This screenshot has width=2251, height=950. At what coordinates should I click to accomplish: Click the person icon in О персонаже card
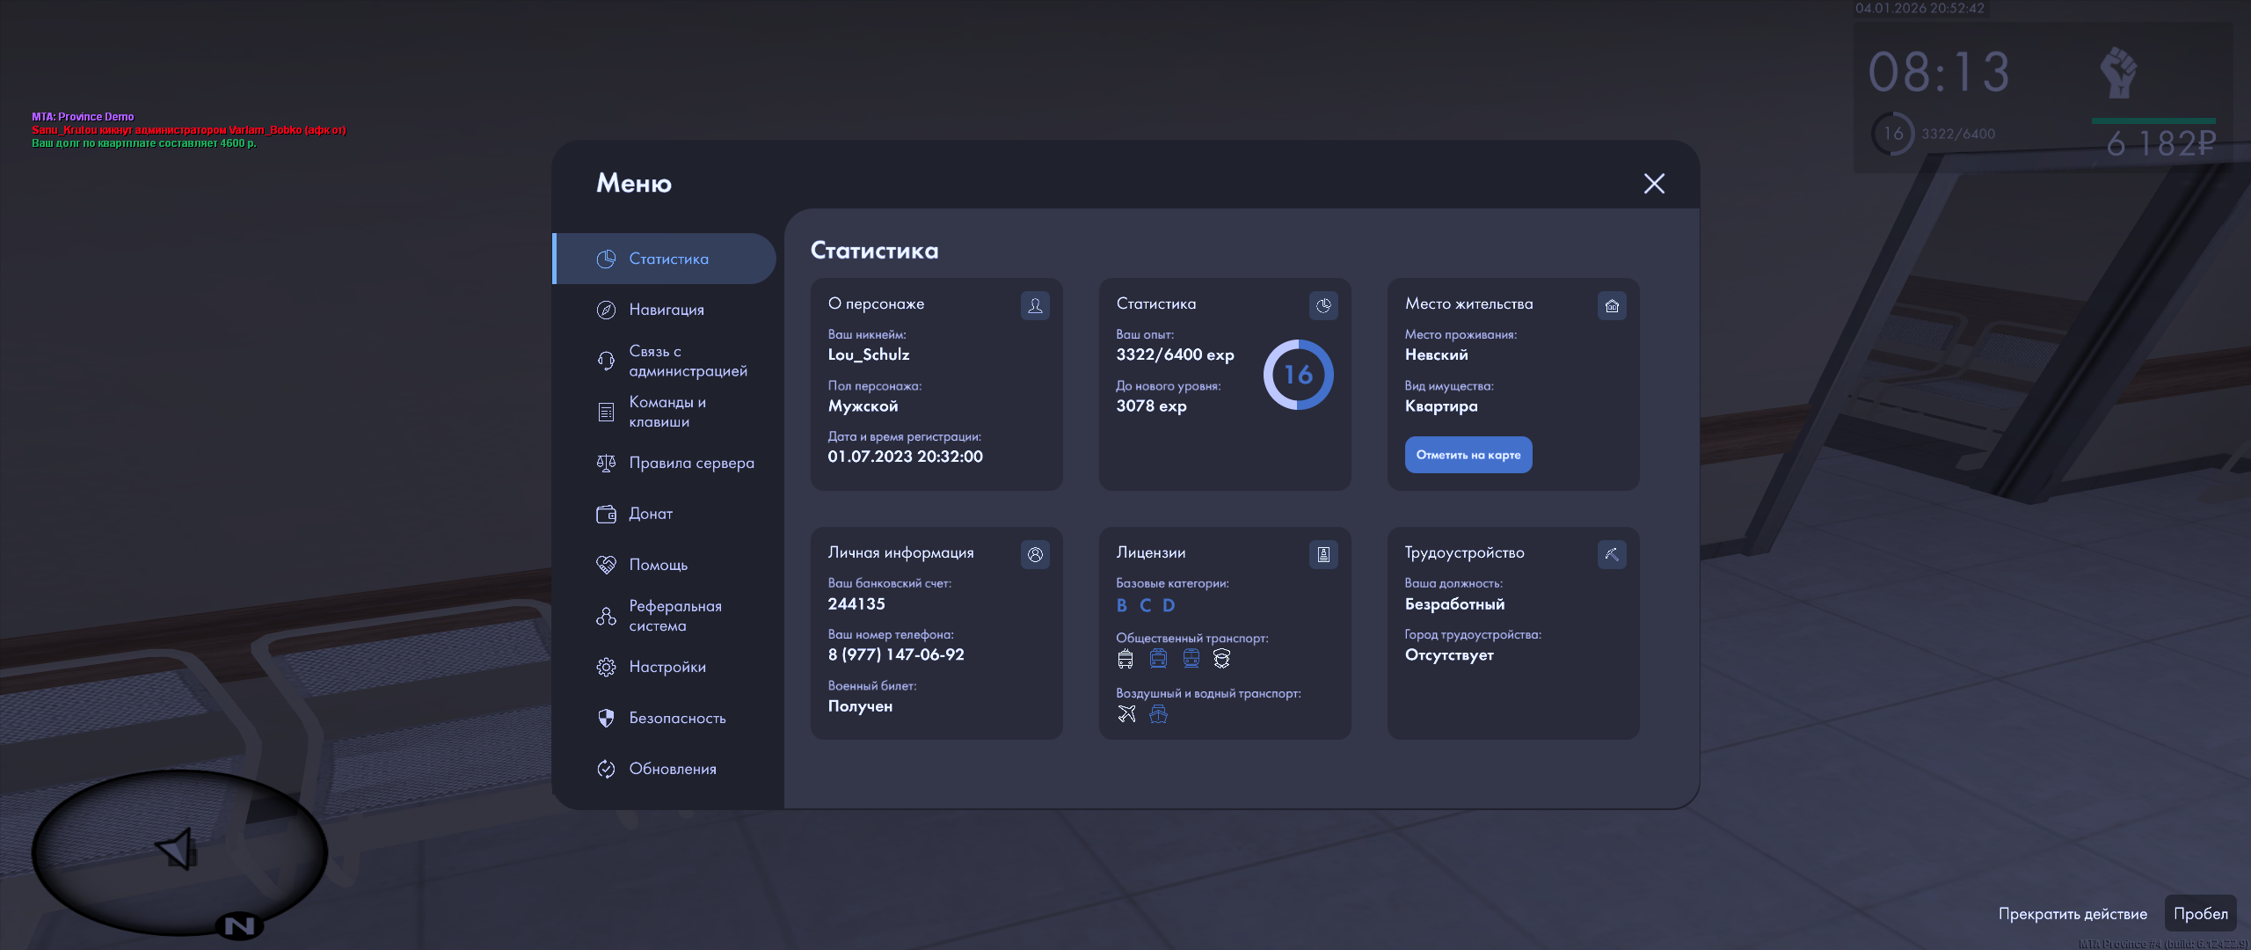[x=1035, y=305]
